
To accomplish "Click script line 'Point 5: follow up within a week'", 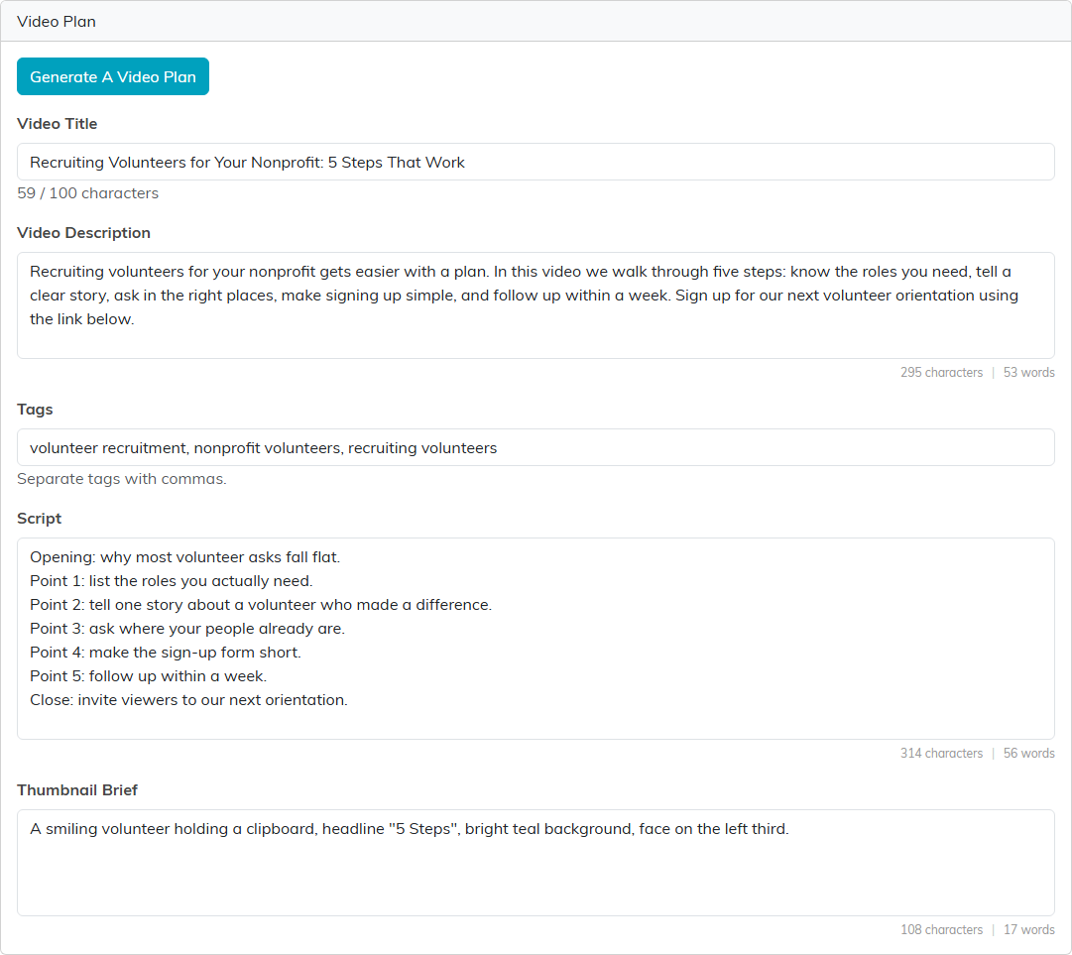I will click(x=149, y=676).
